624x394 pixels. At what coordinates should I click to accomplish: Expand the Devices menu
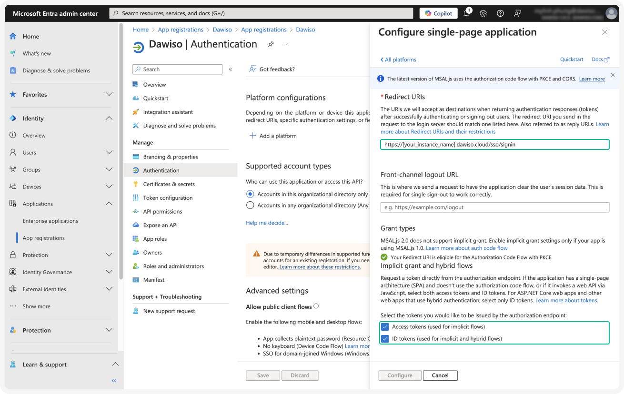109,187
